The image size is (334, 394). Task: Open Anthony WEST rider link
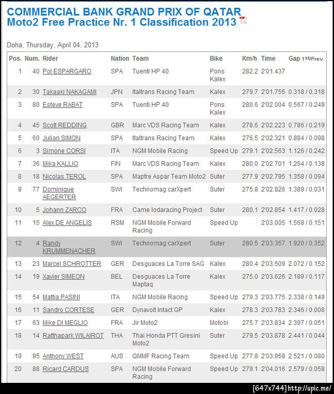click(x=62, y=356)
